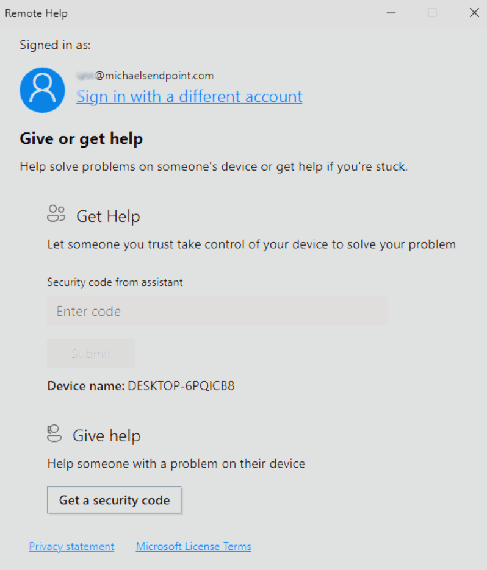Click the disabled maximize window button
The width and height of the screenshot is (487, 570).
433,13
